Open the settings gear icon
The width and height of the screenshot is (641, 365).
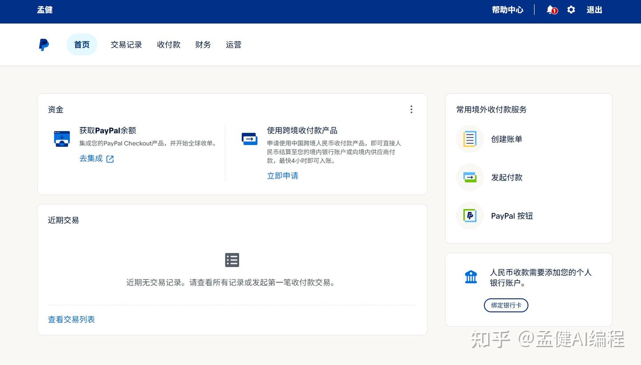571,10
